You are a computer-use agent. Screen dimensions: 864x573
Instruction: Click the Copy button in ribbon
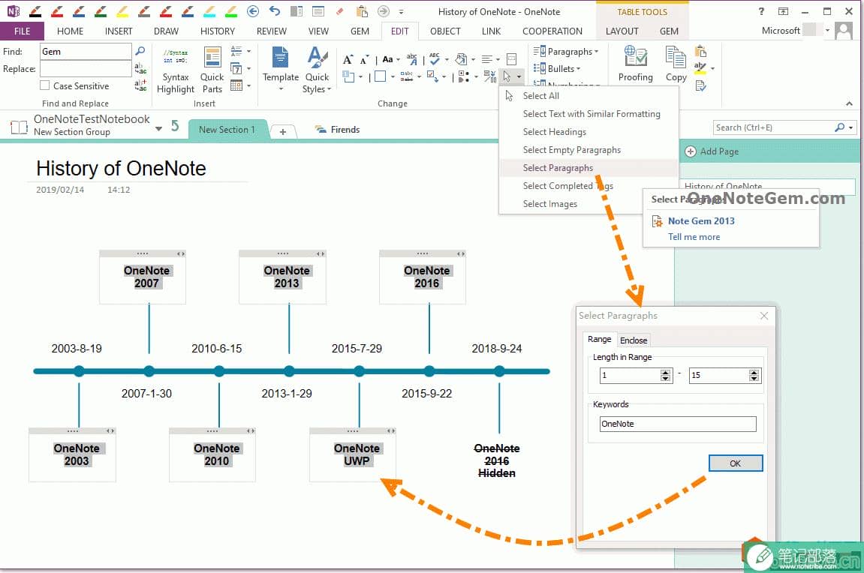click(x=676, y=64)
